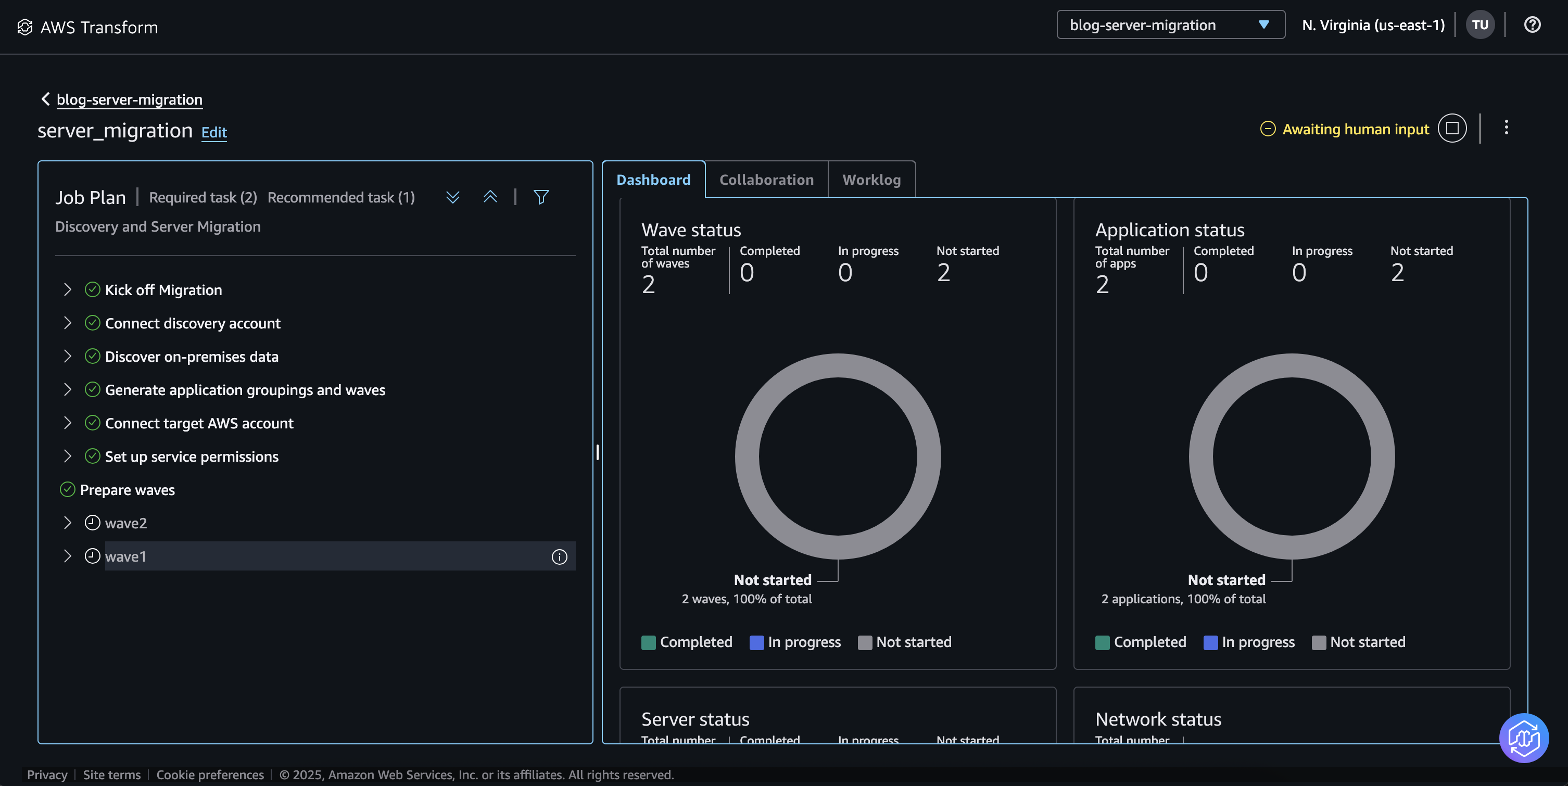Open the three-dot options menu

(x=1507, y=128)
